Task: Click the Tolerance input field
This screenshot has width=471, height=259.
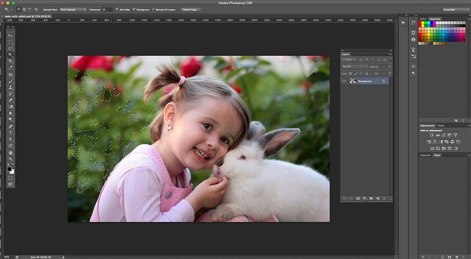Action: pos(107,9)
